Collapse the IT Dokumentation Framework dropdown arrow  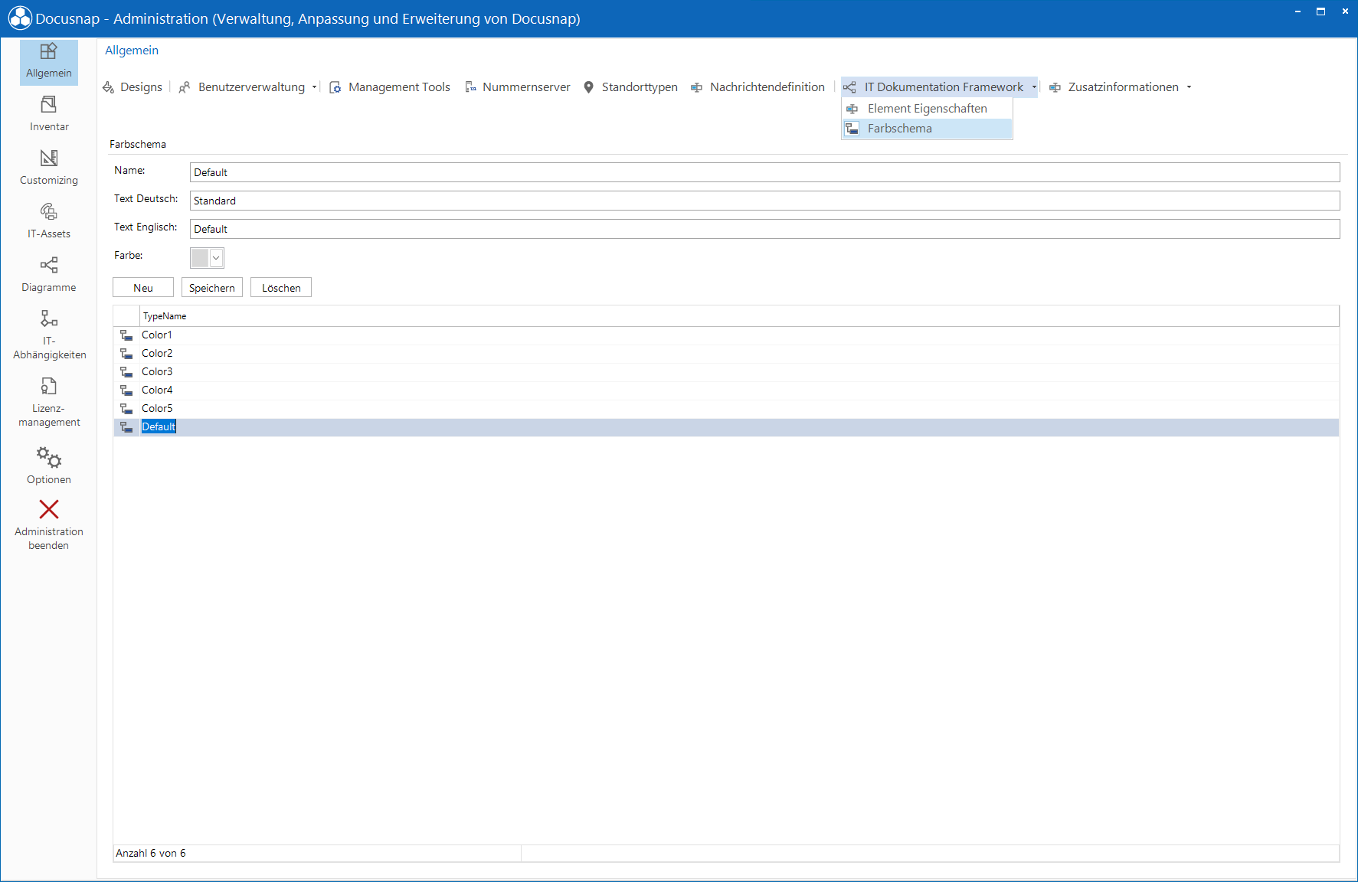tap(1034, 87)
